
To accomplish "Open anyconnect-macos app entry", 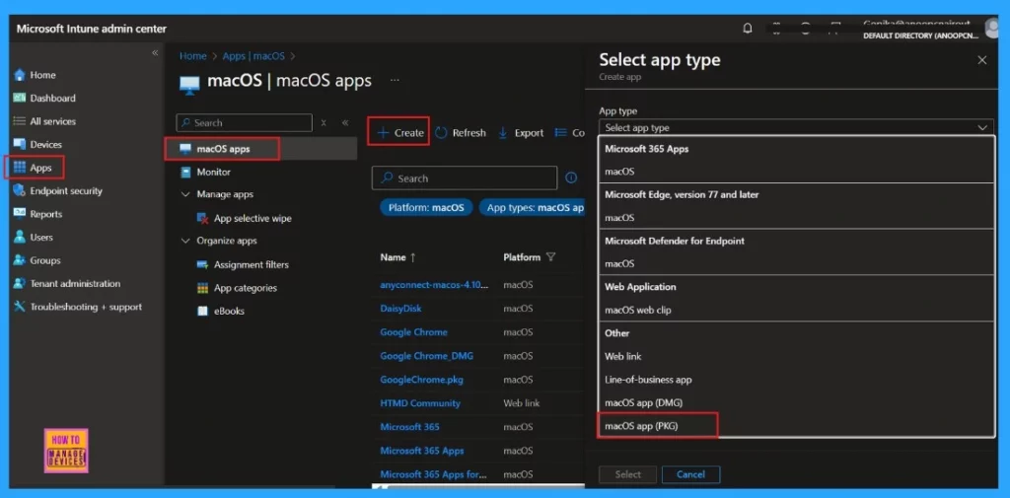I will point(434,285).
